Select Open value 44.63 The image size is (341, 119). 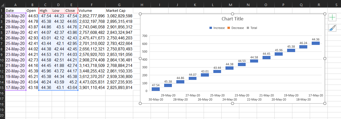click(32, 16)
